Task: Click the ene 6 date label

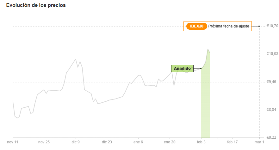Action: (x=138, y=142)
